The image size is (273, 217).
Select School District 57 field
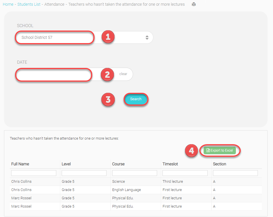54,37
